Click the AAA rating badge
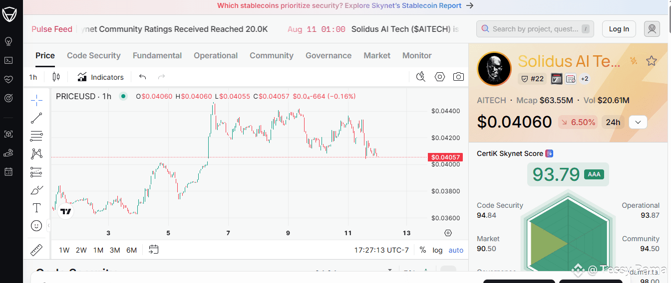This screenshot has width=671, height=283. [x=594, y=174]
